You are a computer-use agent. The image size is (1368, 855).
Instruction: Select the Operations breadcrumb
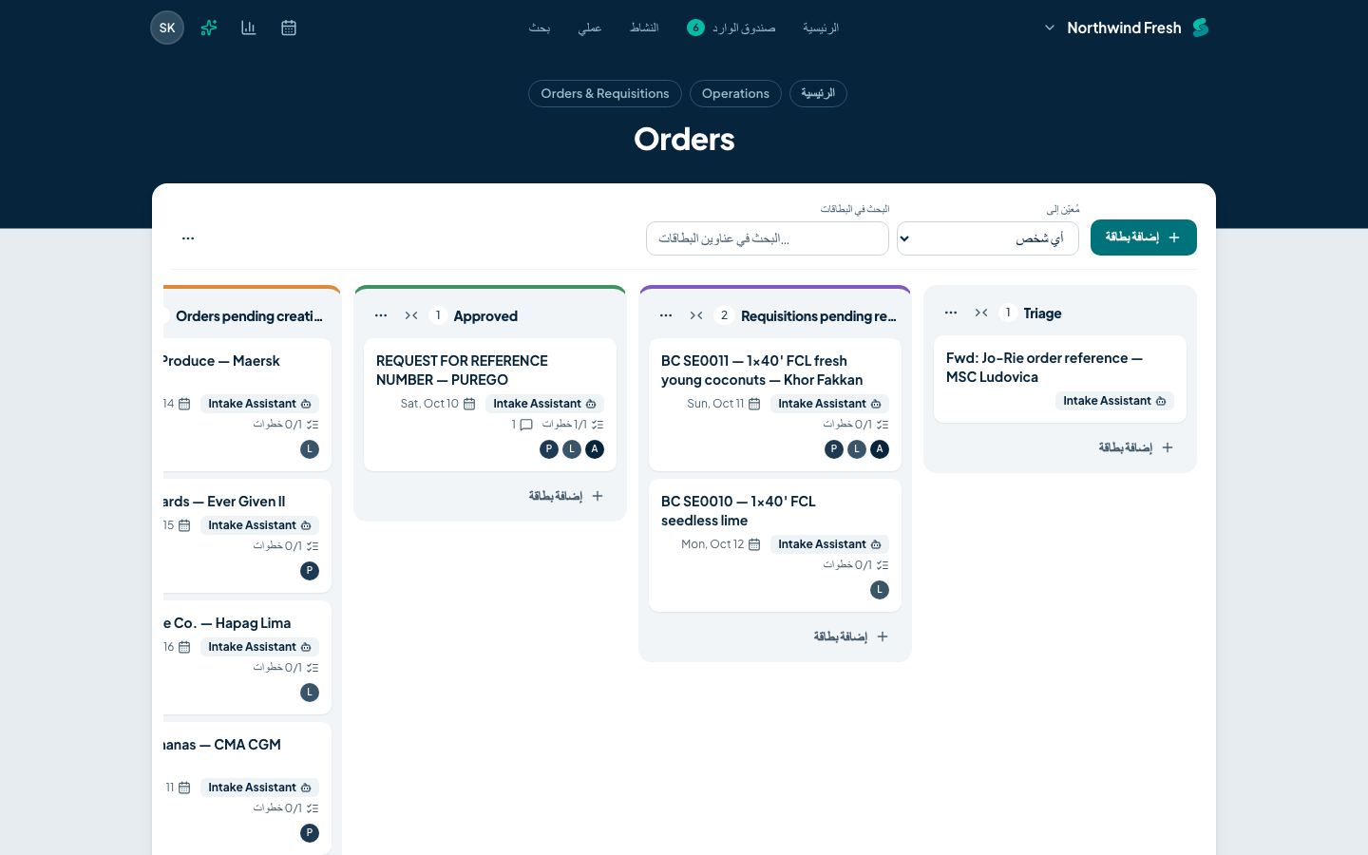click(x=735, y=93)
